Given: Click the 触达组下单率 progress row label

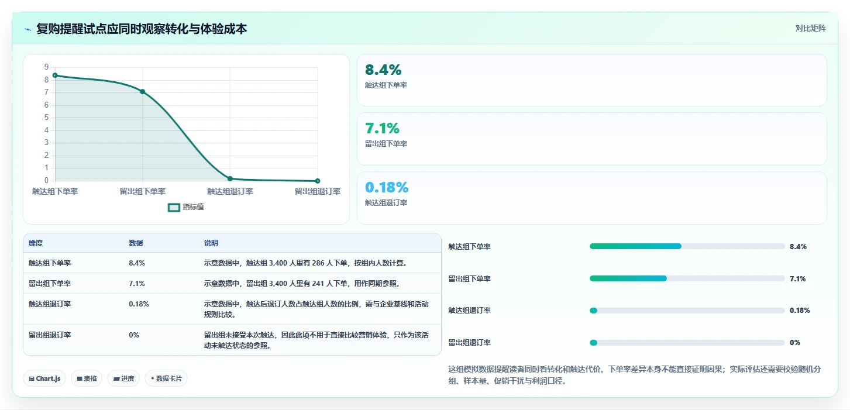Looking at the screenshot, I should (x=470, y=247).
